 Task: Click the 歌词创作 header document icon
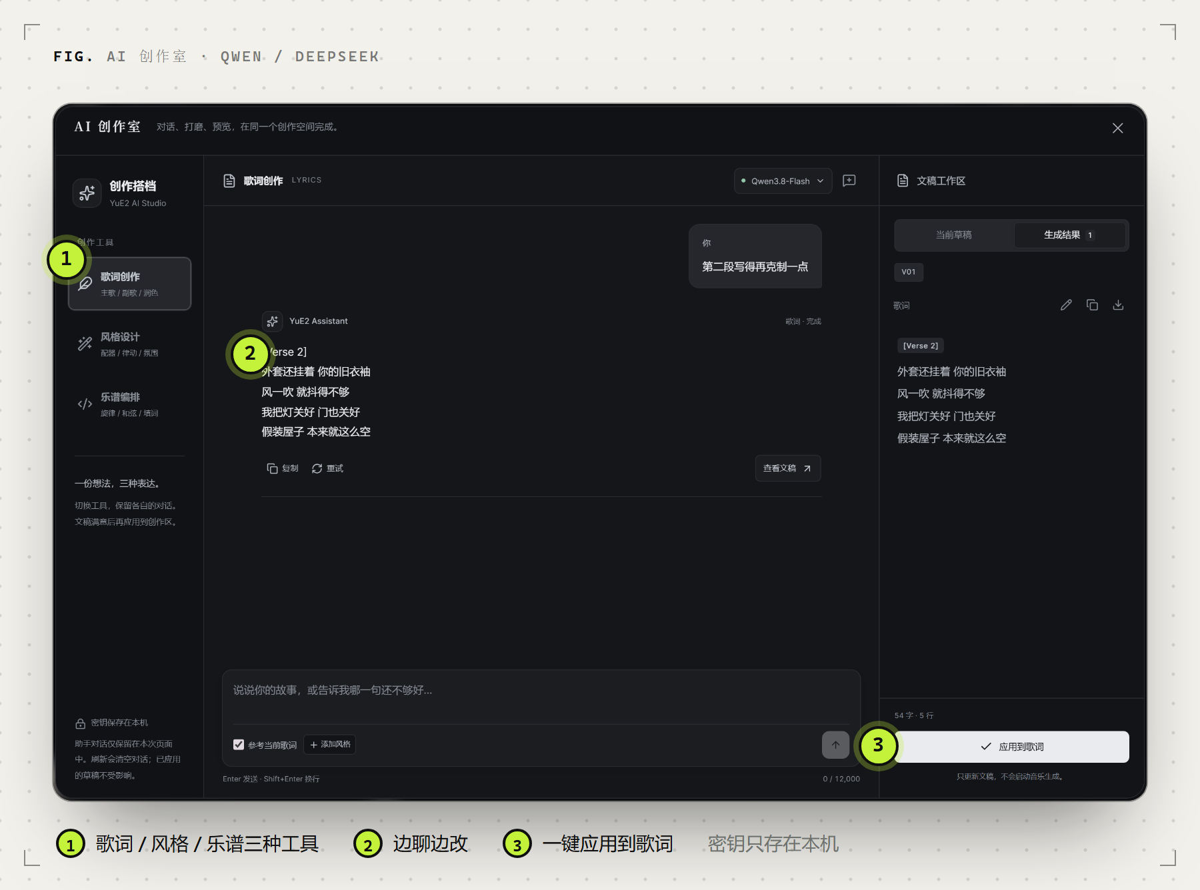pos(229,181)
